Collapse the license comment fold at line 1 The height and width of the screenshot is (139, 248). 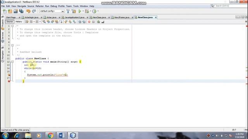[12, 26]
